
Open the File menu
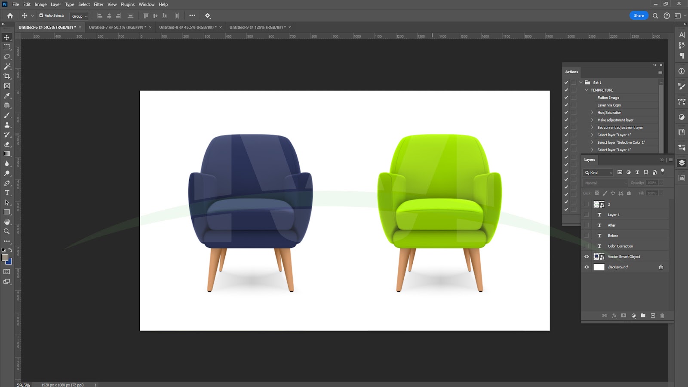click(16, 4)
